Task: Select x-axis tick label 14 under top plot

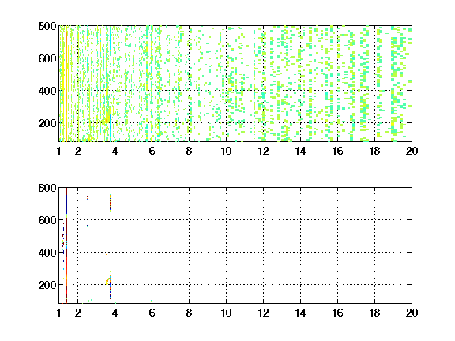Action: click(300, 151)
